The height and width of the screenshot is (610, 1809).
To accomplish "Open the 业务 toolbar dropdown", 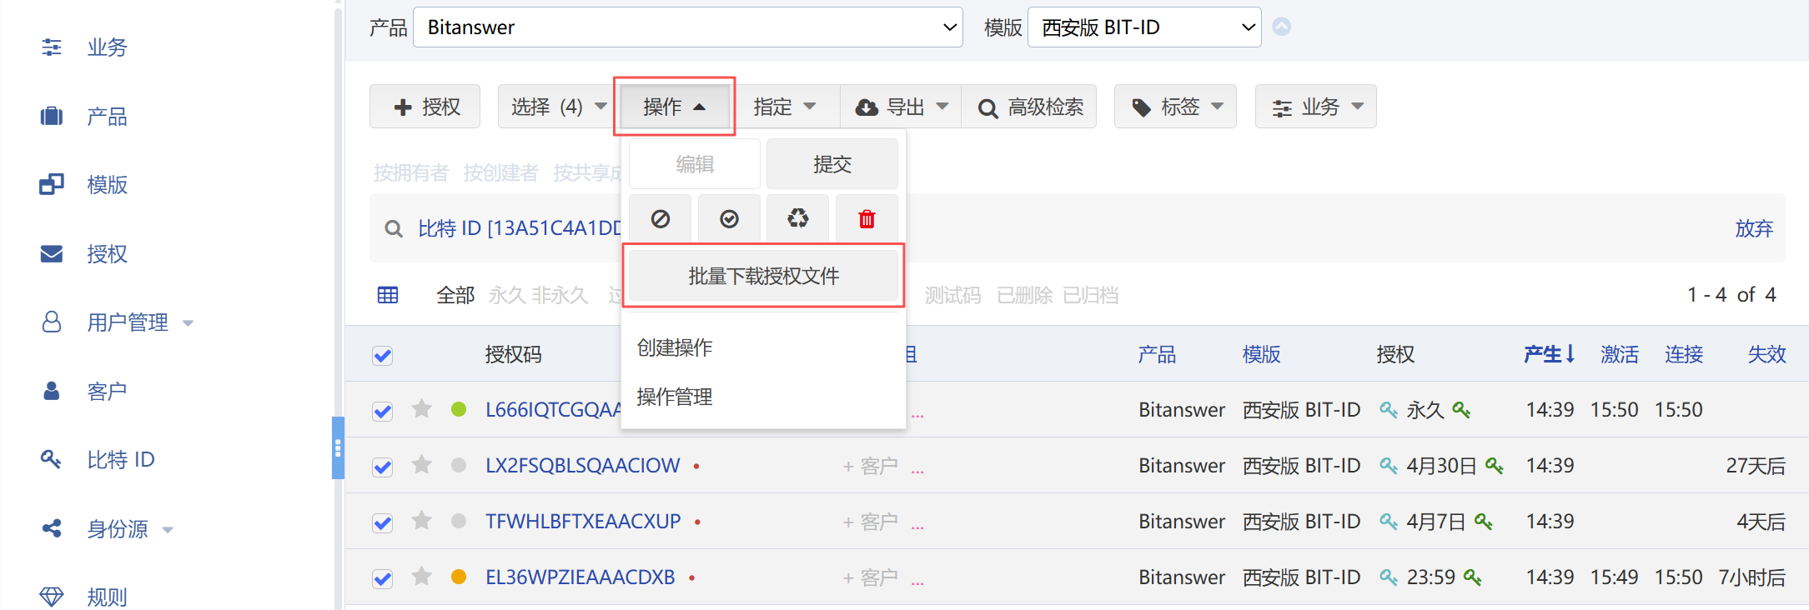I will (x=1316, y=107).
